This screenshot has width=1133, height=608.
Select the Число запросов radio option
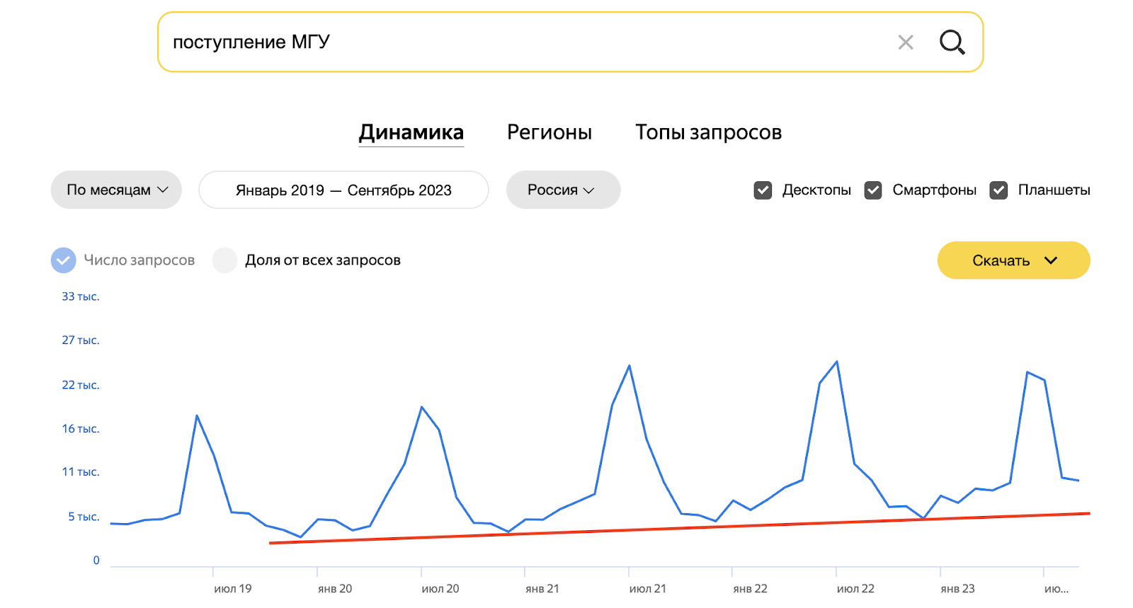coord(64,260)
